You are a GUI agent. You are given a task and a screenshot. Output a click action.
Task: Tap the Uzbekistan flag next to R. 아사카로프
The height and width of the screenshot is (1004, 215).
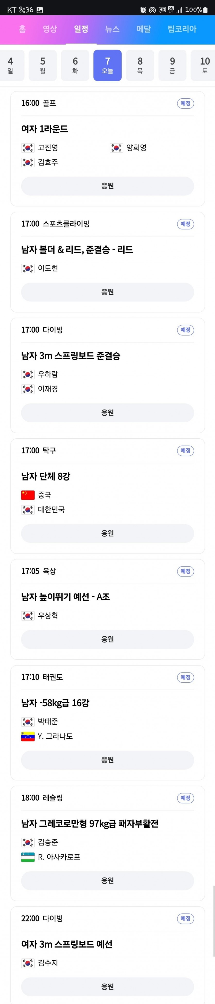pyautogui.click(x=28, y=857)
